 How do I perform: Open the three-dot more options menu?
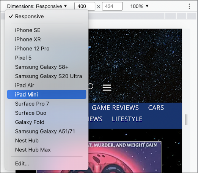[x=189, y=6]
